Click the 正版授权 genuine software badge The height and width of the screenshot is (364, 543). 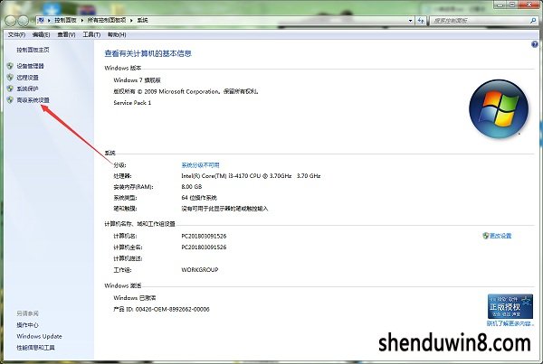510,306
